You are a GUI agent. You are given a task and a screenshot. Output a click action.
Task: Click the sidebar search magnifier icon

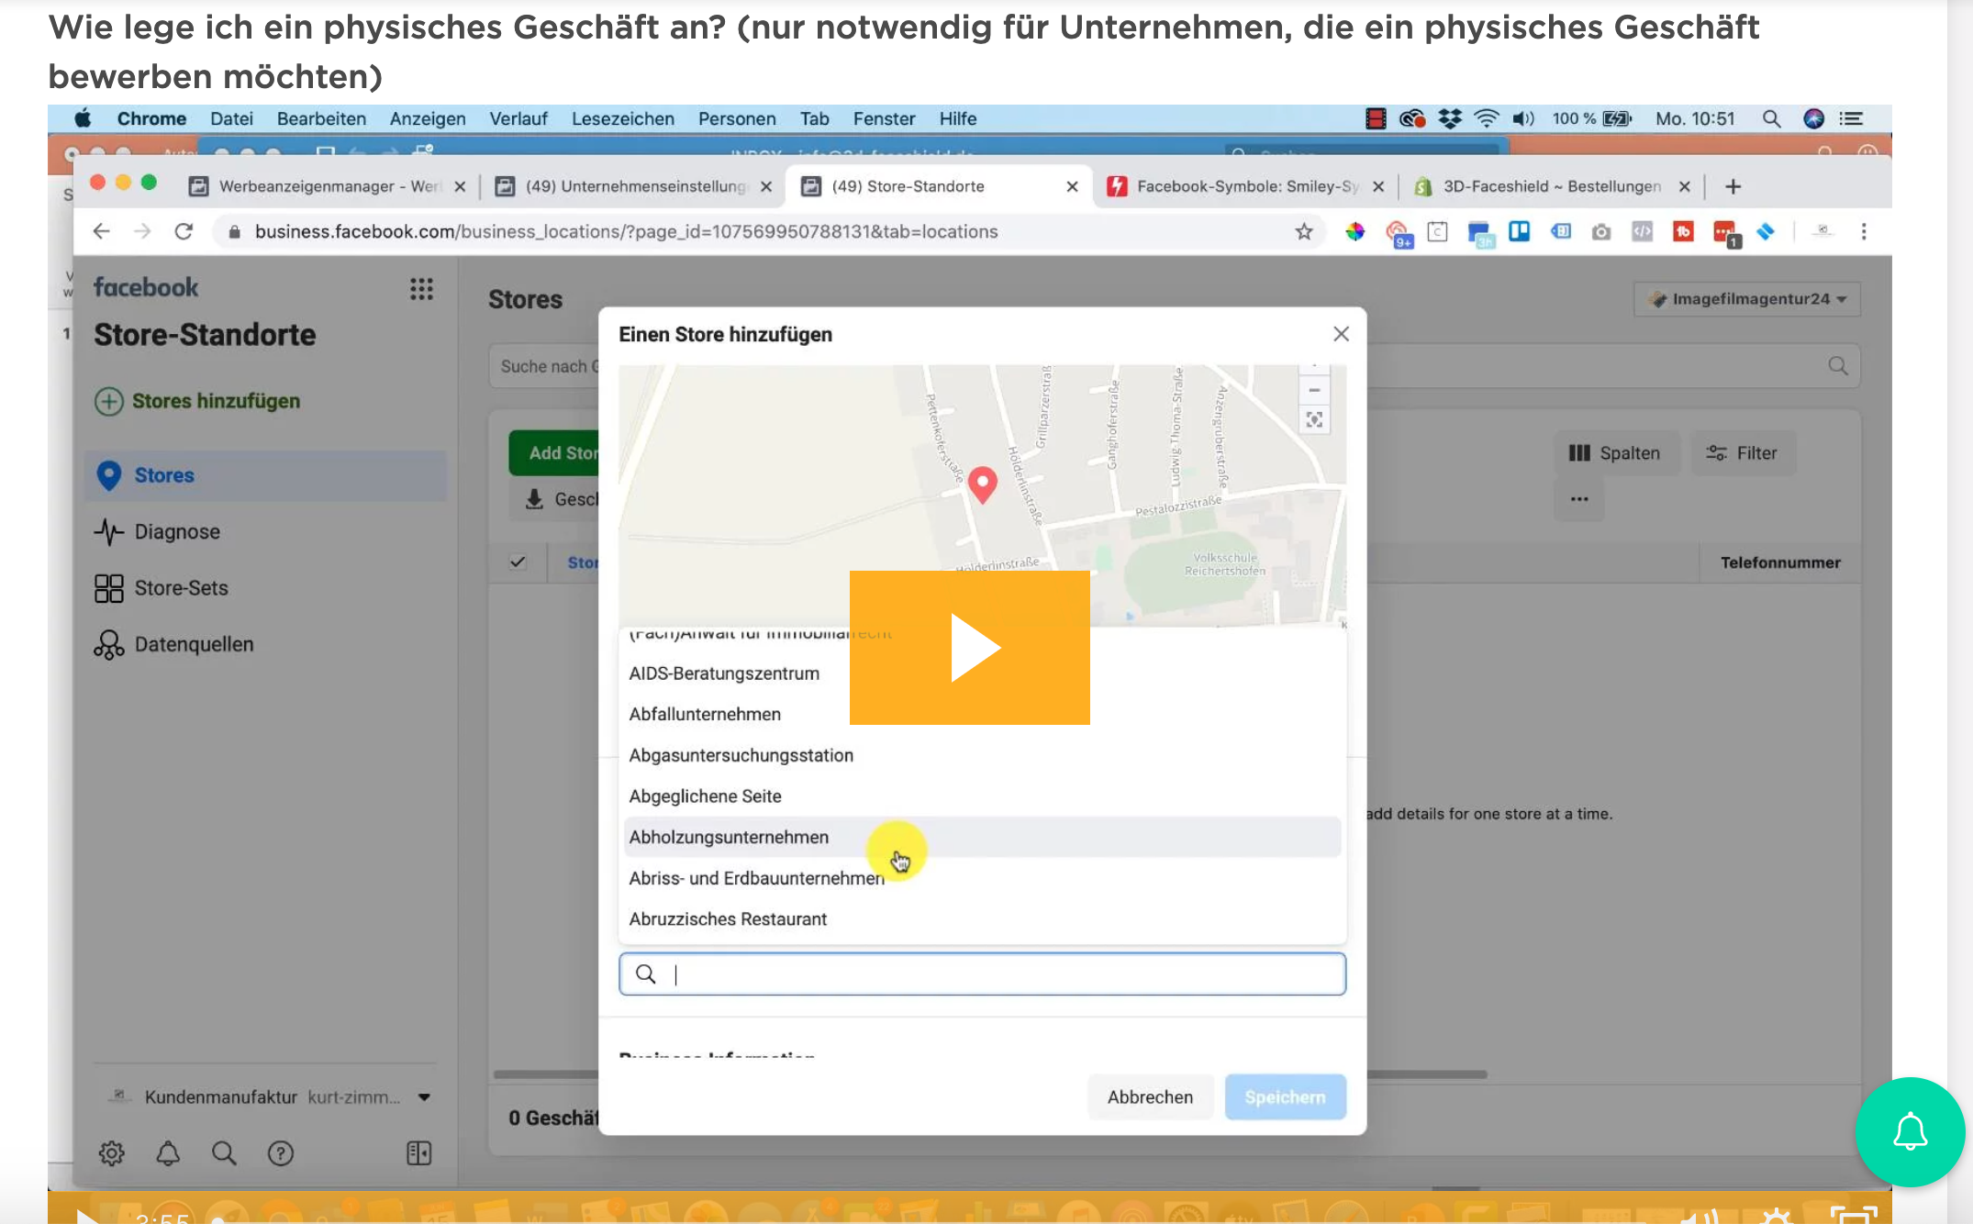coord(224,1153)
